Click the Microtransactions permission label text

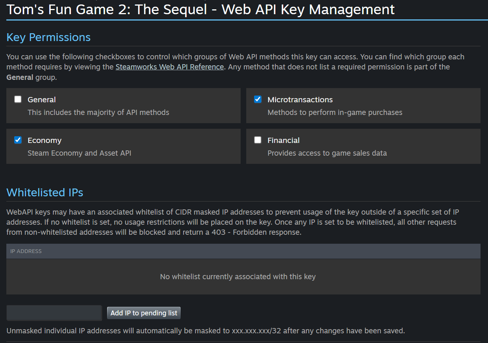pos(300,100)
